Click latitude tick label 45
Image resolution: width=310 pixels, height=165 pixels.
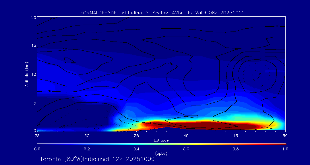click(x=236, y=135)
